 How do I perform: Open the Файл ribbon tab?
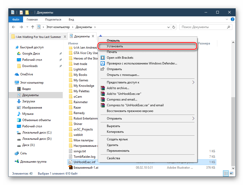pos(16,19)
